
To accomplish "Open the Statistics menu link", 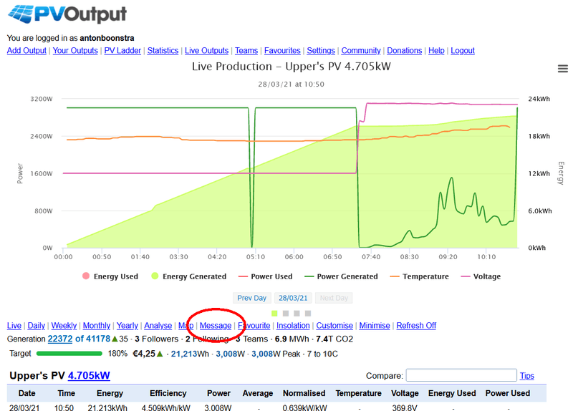I will coord(163,50).
